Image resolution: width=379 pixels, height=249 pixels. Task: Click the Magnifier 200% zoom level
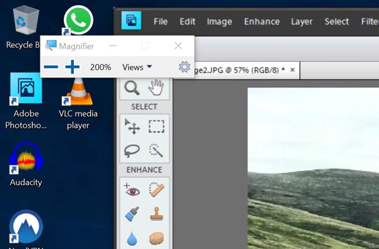pyautogui.click(x=100, y=67)
